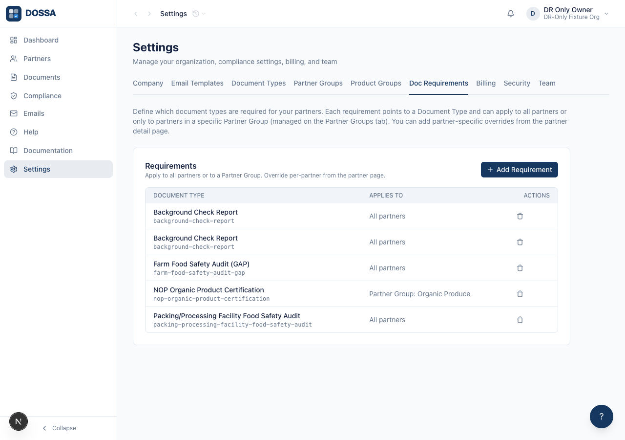Click the DOCUMENT TYPE column header
The height and width of the screenshot is (440, 625).
[x=179, y=196]
